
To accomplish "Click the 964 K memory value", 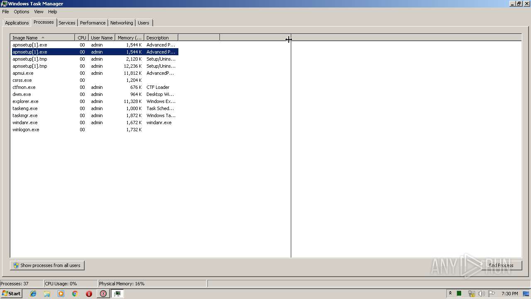I will [136, 94].
